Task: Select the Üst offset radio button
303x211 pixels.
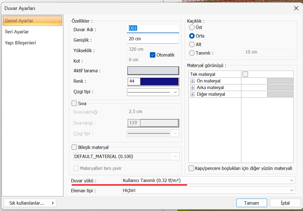Action: [x=192, y=27]
